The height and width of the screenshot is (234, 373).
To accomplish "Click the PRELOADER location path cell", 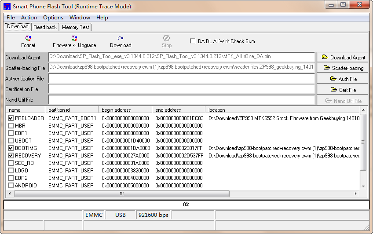I will coord(284,118).
